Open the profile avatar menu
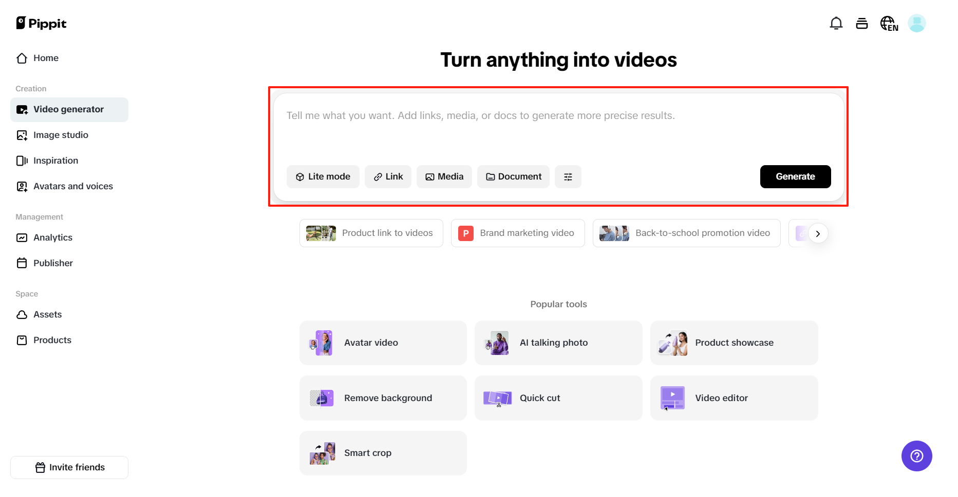Screen dimensions: 958x497 click(x=917, y=23)
